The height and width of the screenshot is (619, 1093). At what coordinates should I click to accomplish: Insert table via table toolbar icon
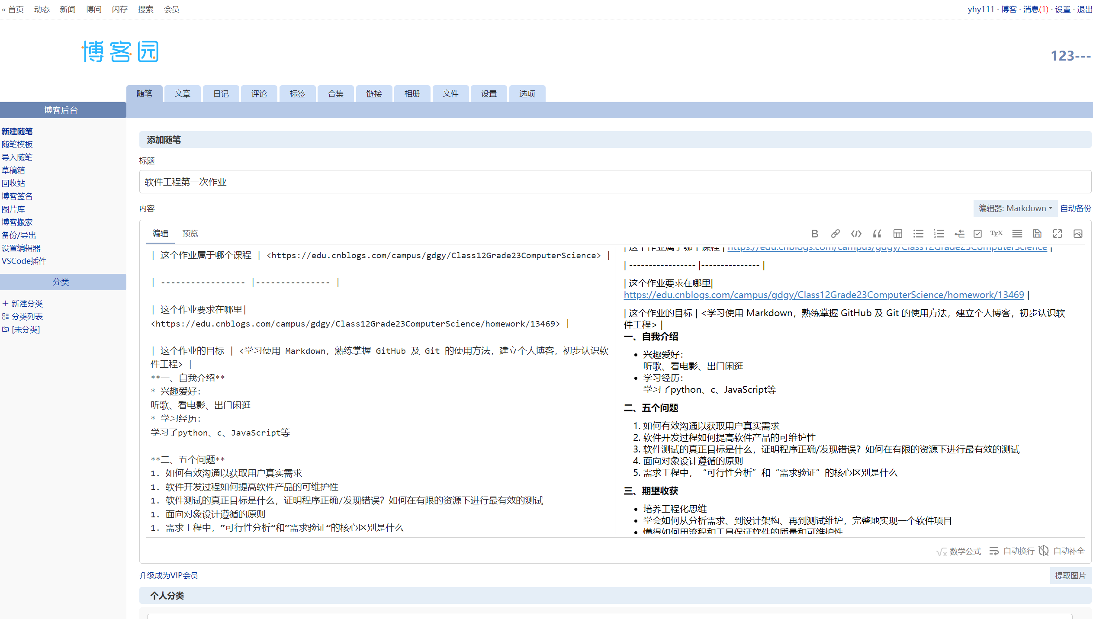point(897,234)
